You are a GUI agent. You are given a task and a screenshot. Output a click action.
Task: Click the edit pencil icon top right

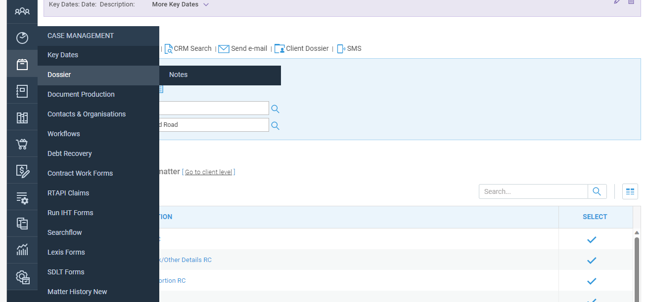point(617,2)
